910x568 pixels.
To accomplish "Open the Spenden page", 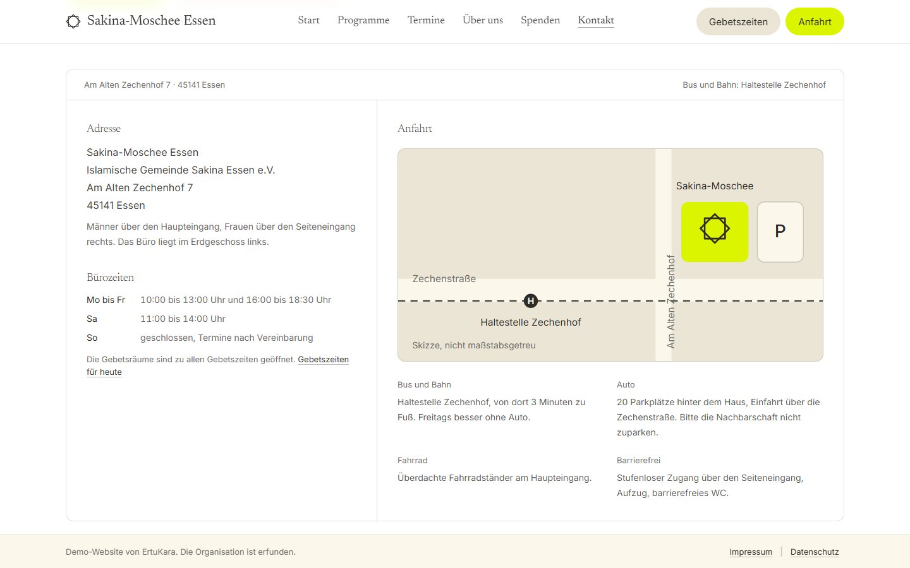I will pos(540,20).
